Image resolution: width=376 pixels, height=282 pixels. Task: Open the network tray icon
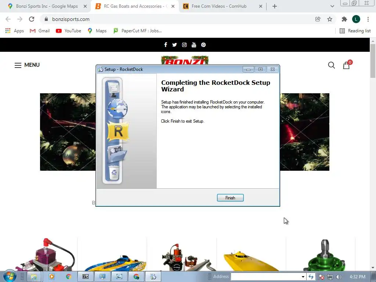330,277
